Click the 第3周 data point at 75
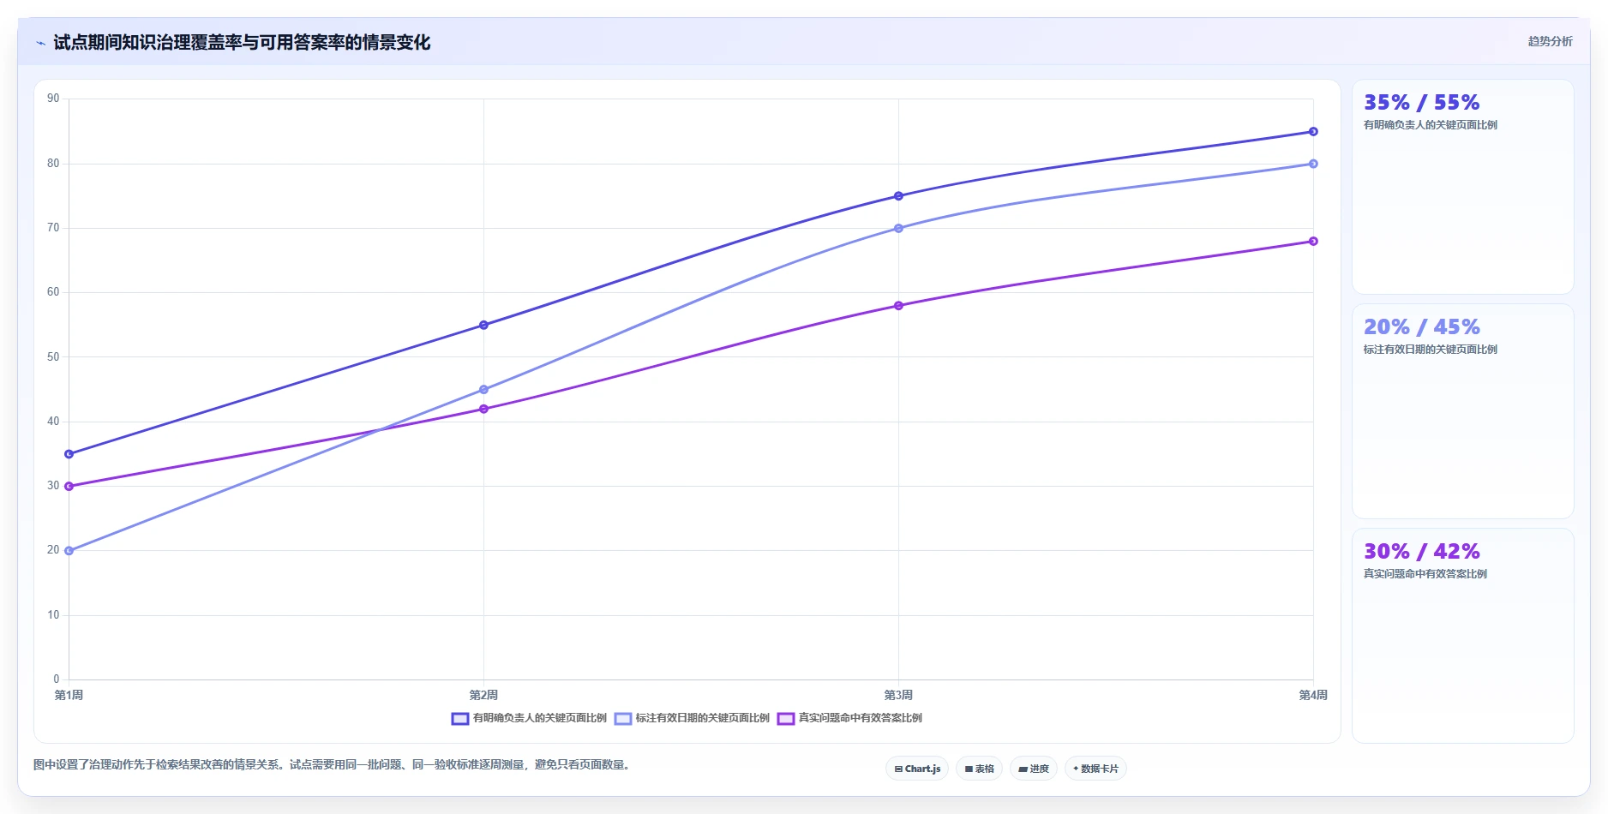Viewport: 1608px width, 814px height. [899, 196]
